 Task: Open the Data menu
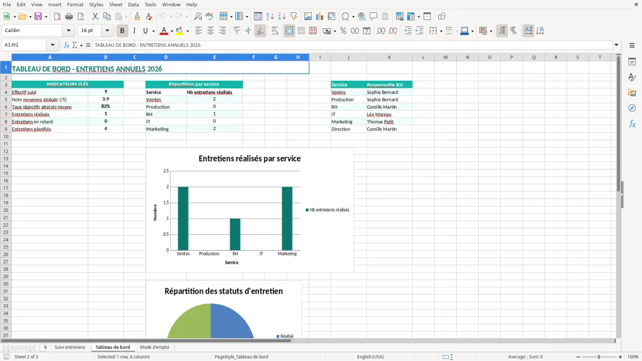click(x=133, y=4)
